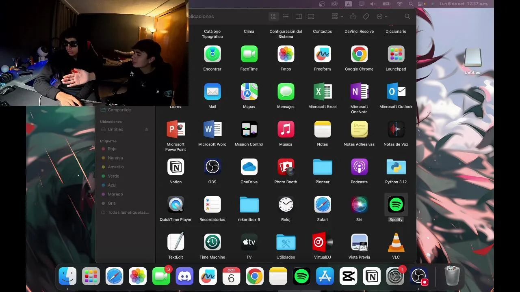This screenshot has height=292, width=520.
Task: Open FaceTime in Applications folder
Action: click(249, 54)
